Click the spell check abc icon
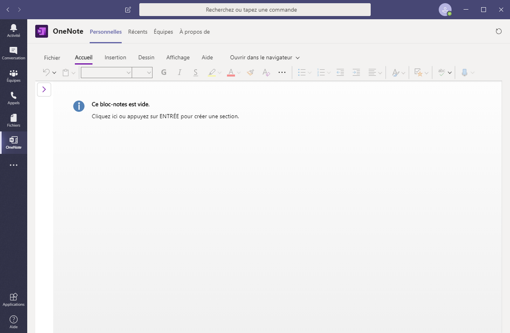Image resolution: width=510 pixels, height=333 pixels. click(442, 73)
